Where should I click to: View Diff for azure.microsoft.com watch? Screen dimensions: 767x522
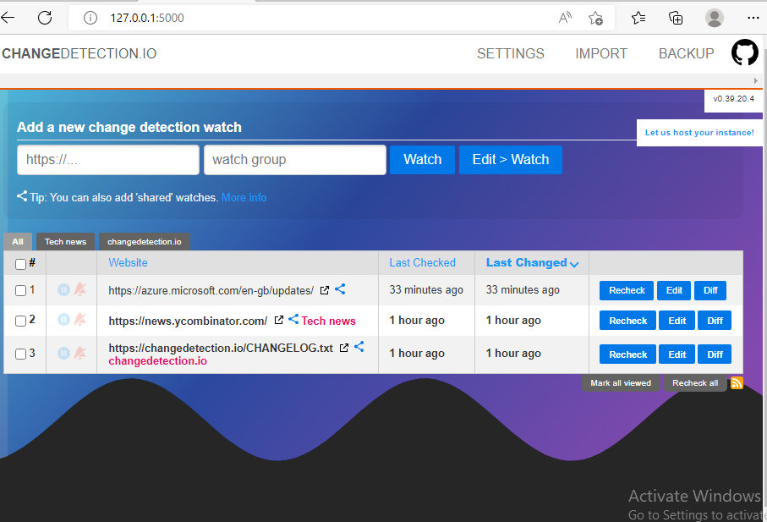710,290
